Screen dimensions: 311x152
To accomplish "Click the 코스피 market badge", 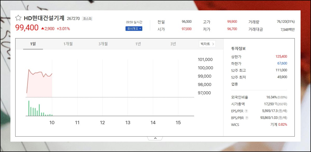I will [87, 19].
